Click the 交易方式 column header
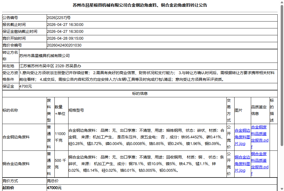The image size is (284, 191). pos(230,110)
